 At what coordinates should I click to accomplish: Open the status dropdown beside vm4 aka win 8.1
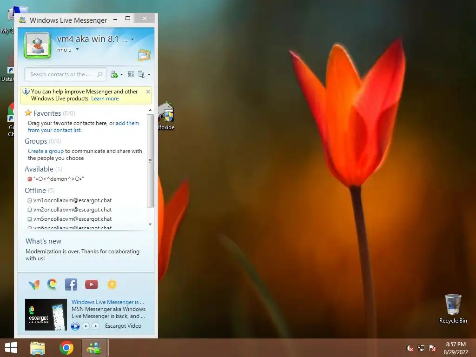(x=132, y=39)
